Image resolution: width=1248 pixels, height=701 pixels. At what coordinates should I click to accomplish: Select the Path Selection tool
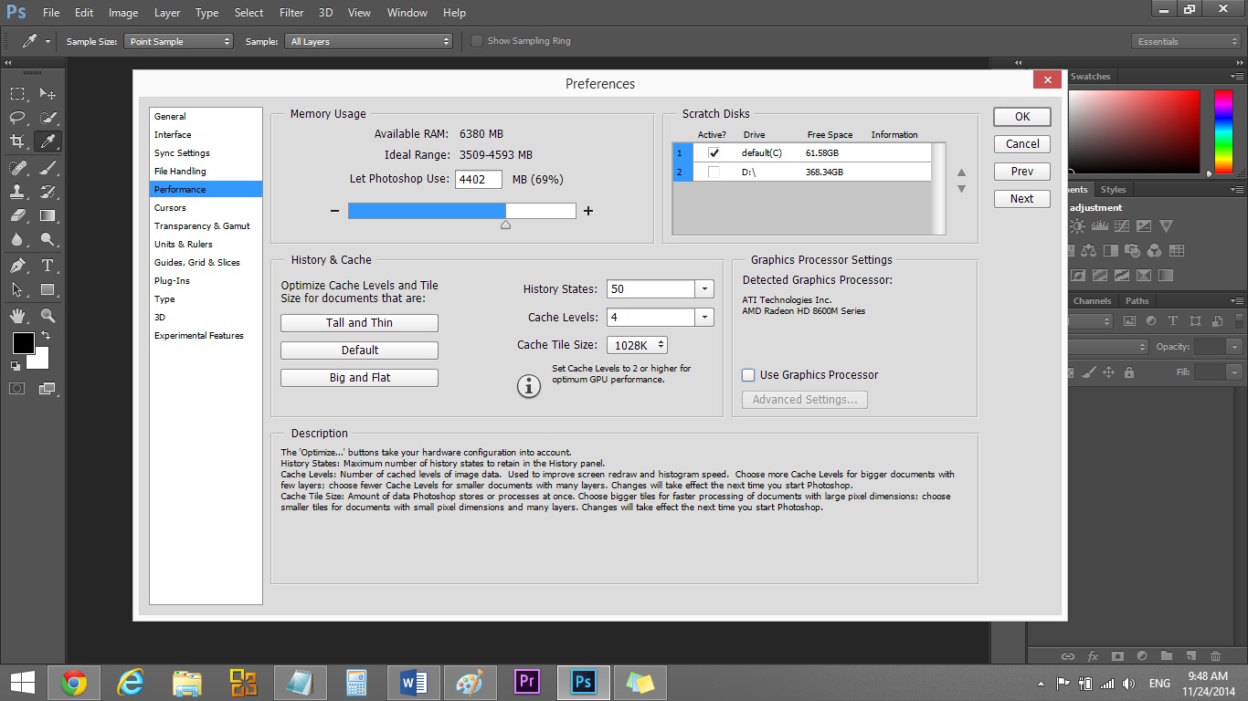coord(17,289)
